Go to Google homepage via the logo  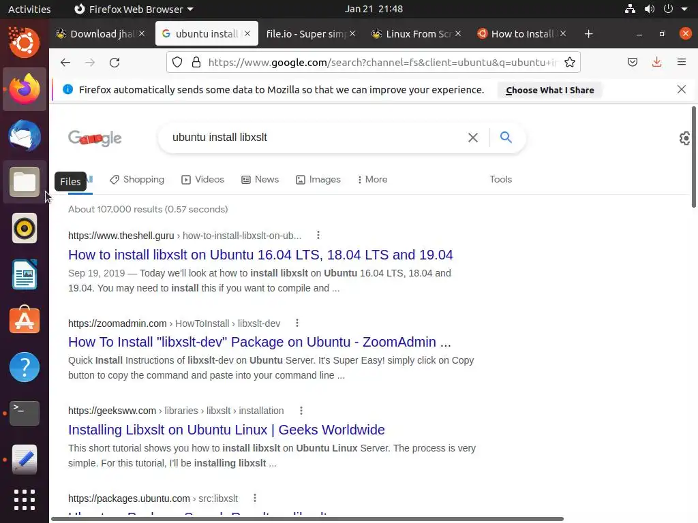95,138
